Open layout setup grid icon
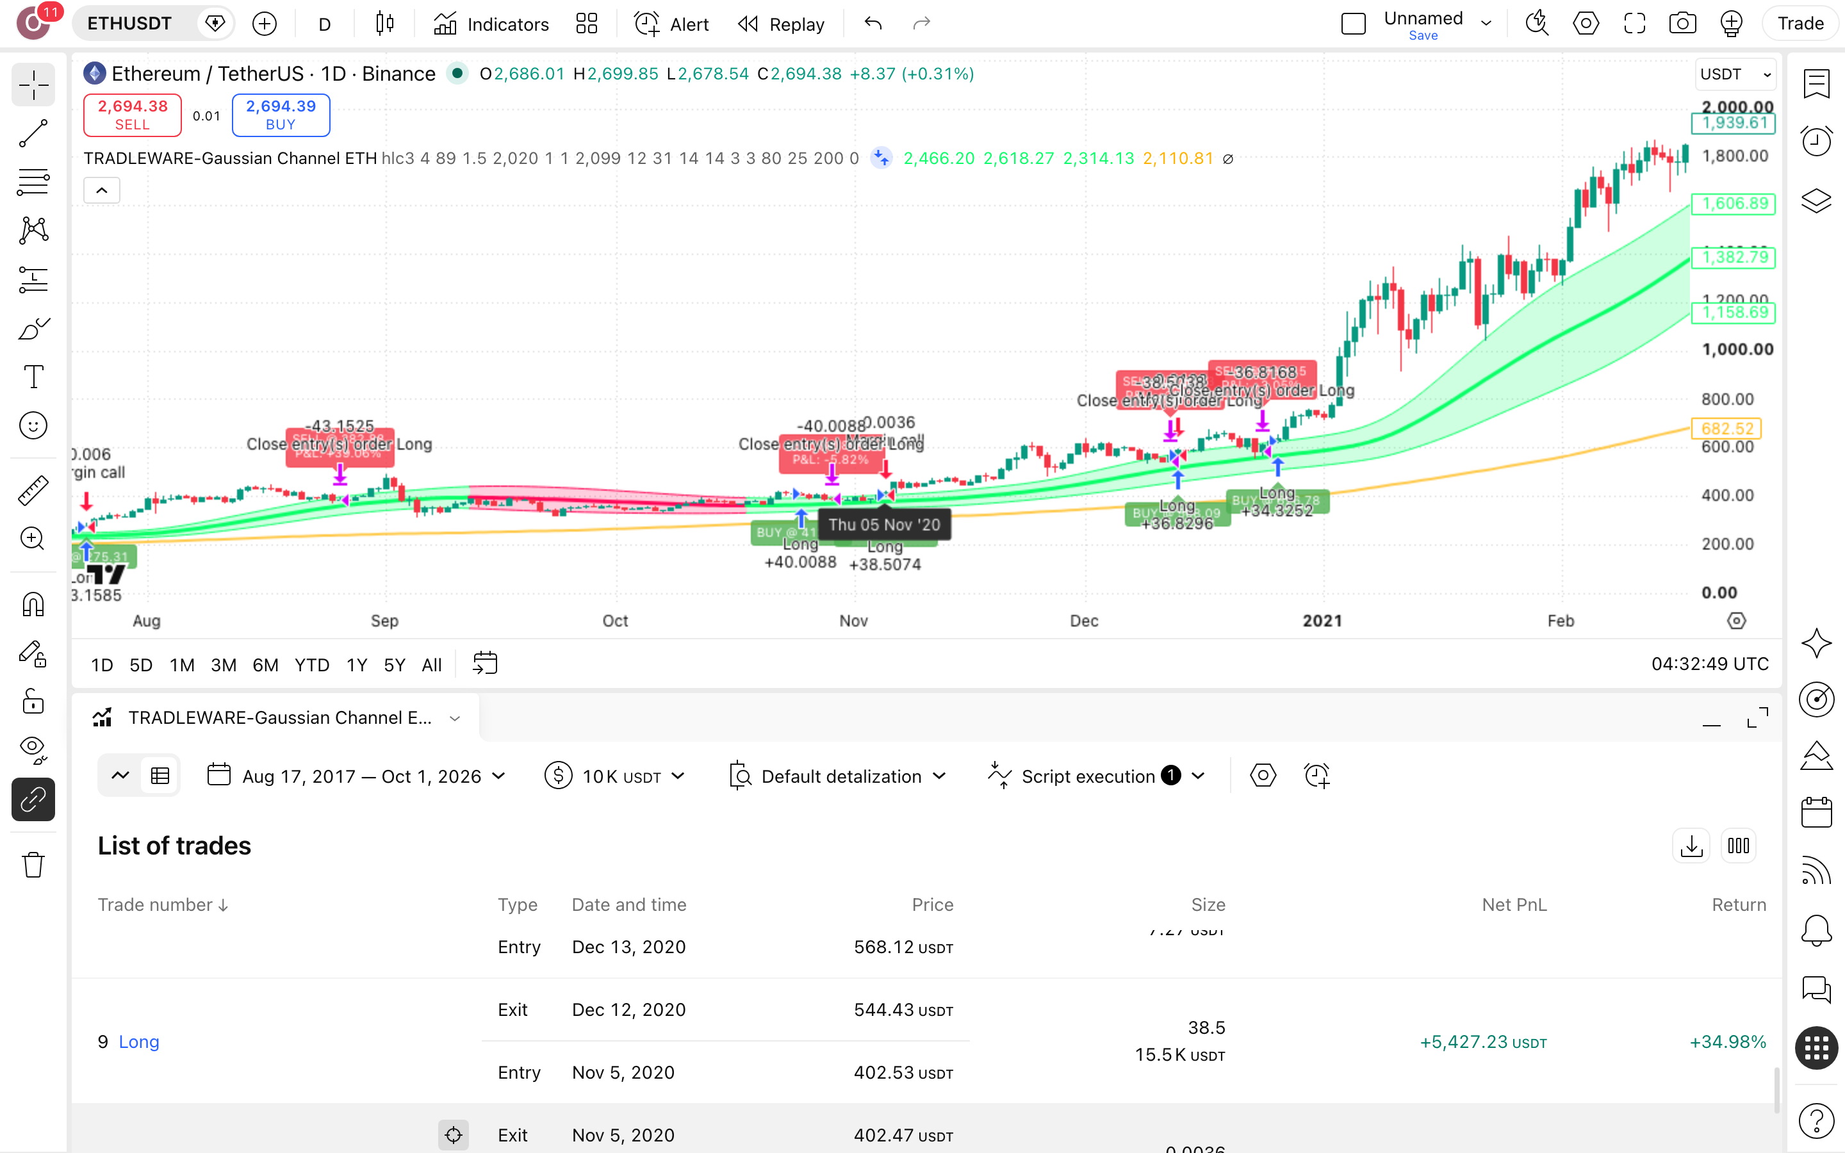Viewport: 1845px width, 1153px height. point(586,24)
